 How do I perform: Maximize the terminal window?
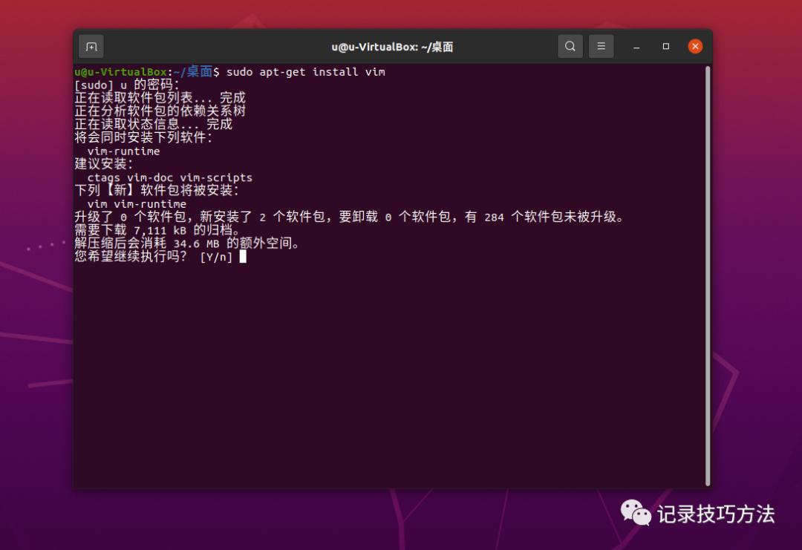pyautogui.click(x=666, y=47)
